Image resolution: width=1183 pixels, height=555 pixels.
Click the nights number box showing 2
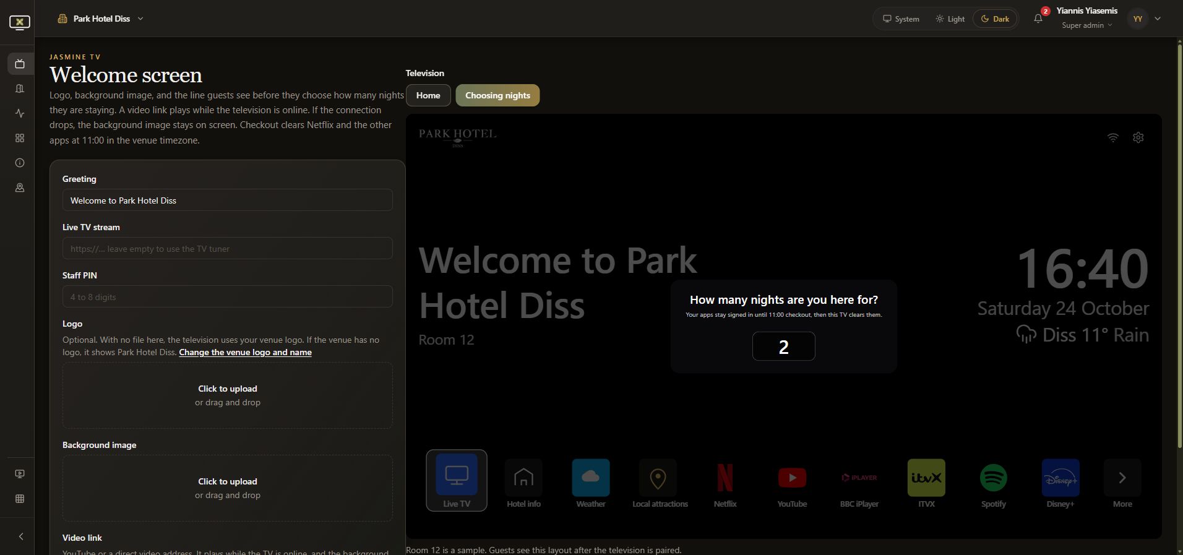pos(783,346)
